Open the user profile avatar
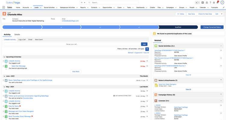The image size is (226, 120). 222,2
